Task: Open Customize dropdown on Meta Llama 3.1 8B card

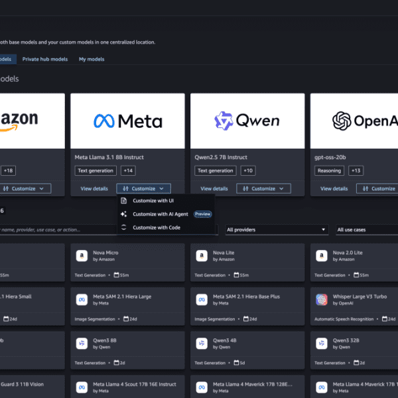Action: coord(144,188)
